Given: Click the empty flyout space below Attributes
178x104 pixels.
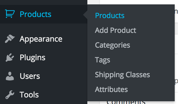Looking at the screenshot, I should (x=131, y=97).
